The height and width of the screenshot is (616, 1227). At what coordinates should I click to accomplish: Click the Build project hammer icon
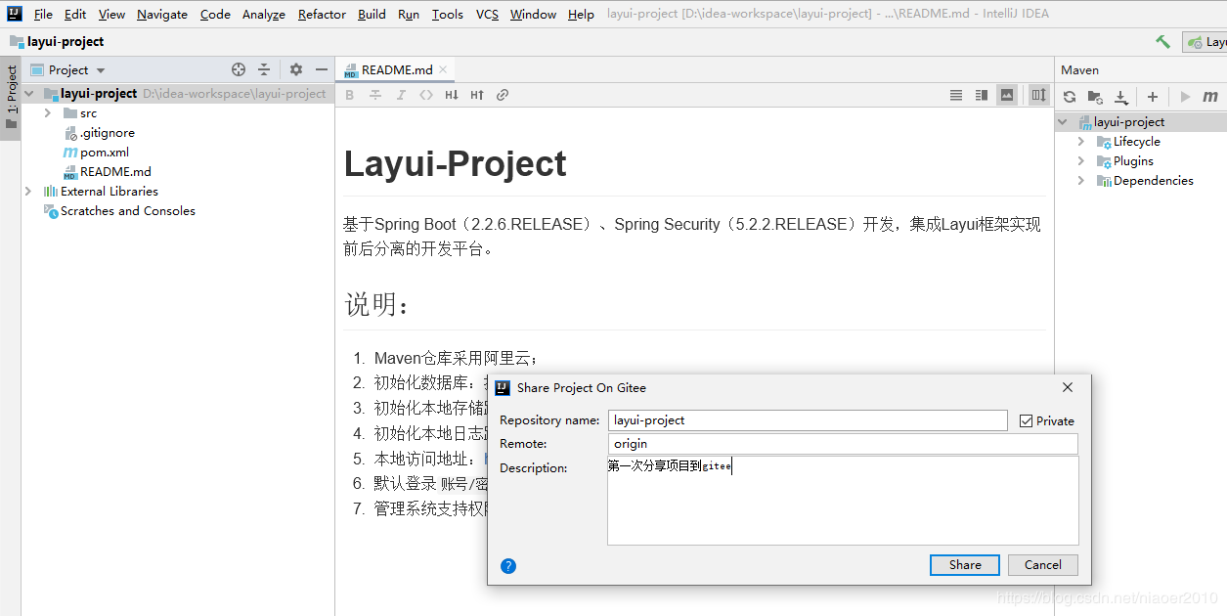1162,42
